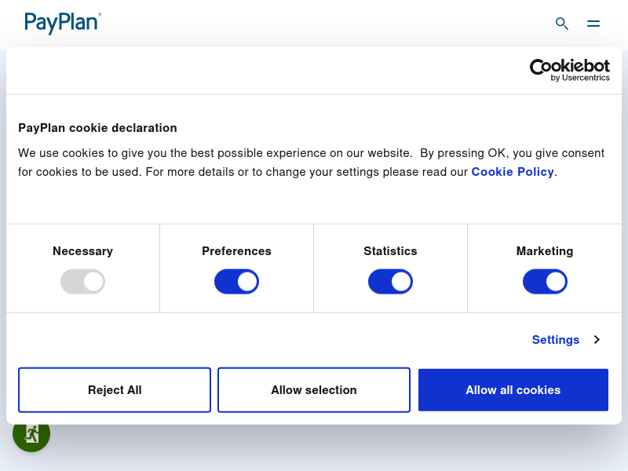Click the Cookiebot by Usercentrics logo
This screenshot has width=628, height=471.
pyautogui.click(x=570, y=70)
